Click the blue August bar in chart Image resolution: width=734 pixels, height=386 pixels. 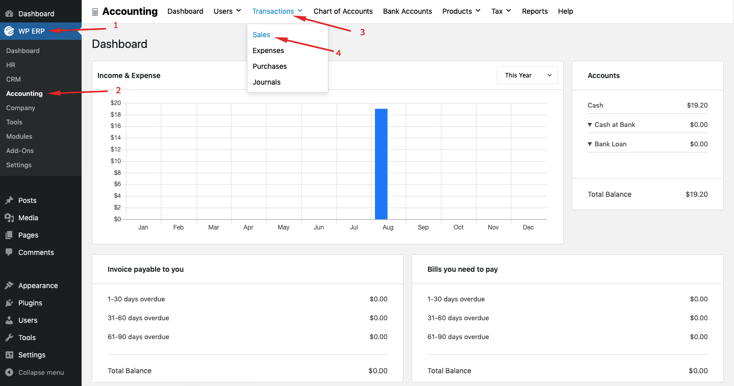point(381,163)
